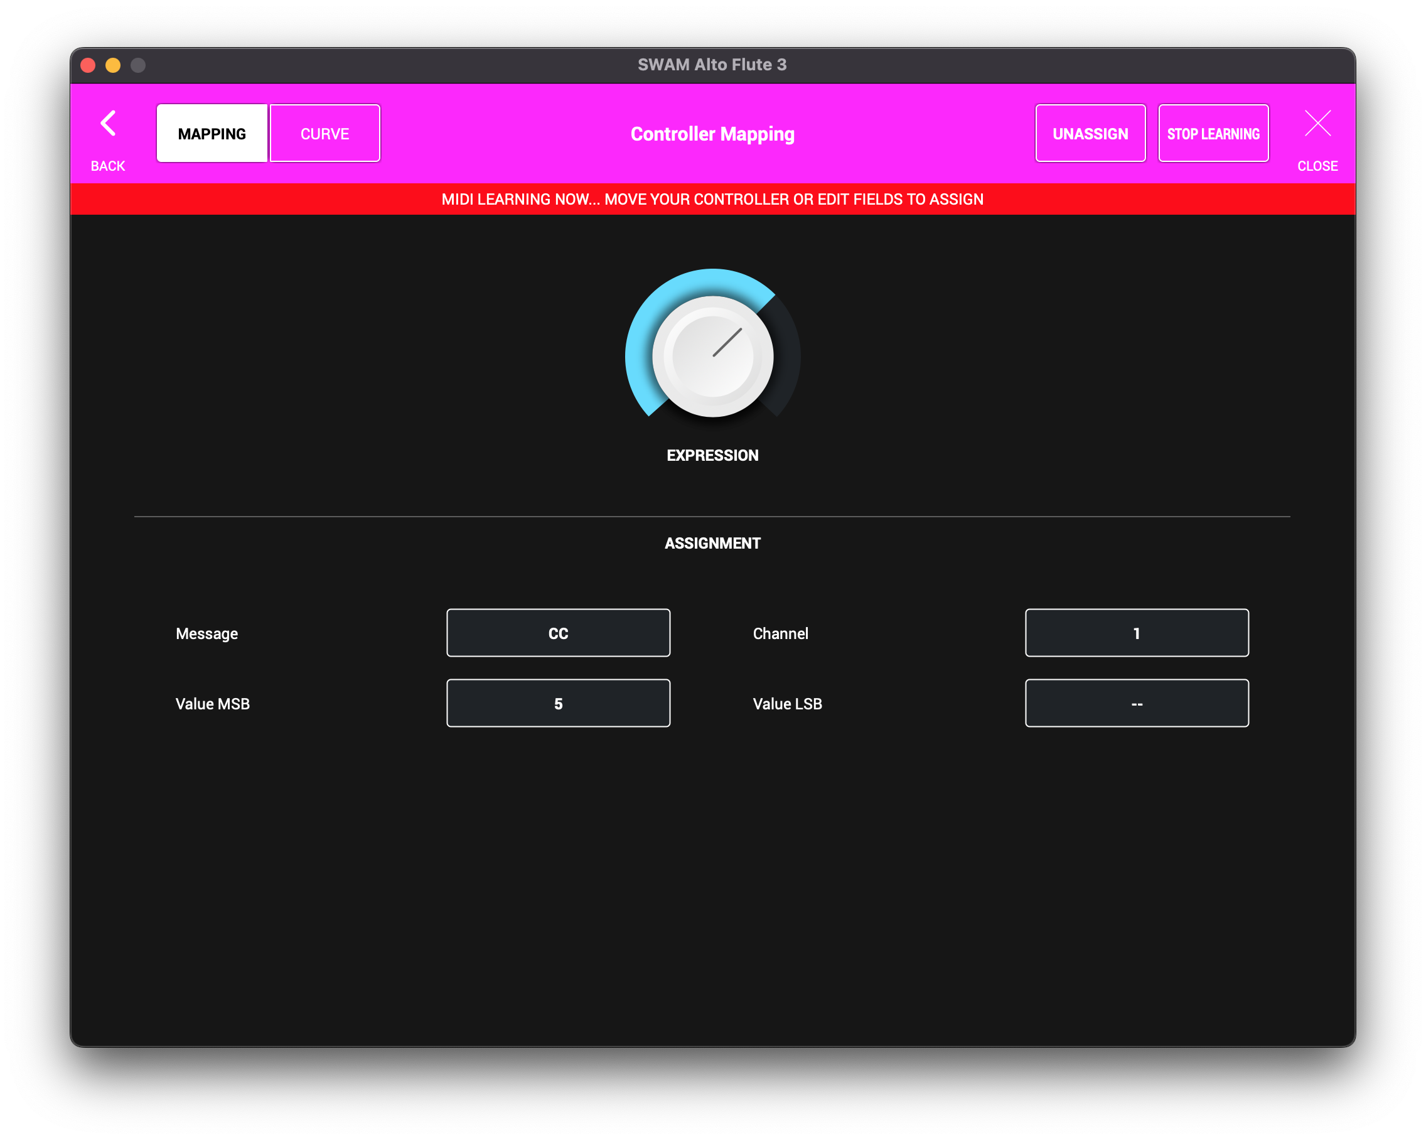This screenshot has height=1140, width=1426.
Task: Click the CLOSE text label
Action: tap(1317, 166)
